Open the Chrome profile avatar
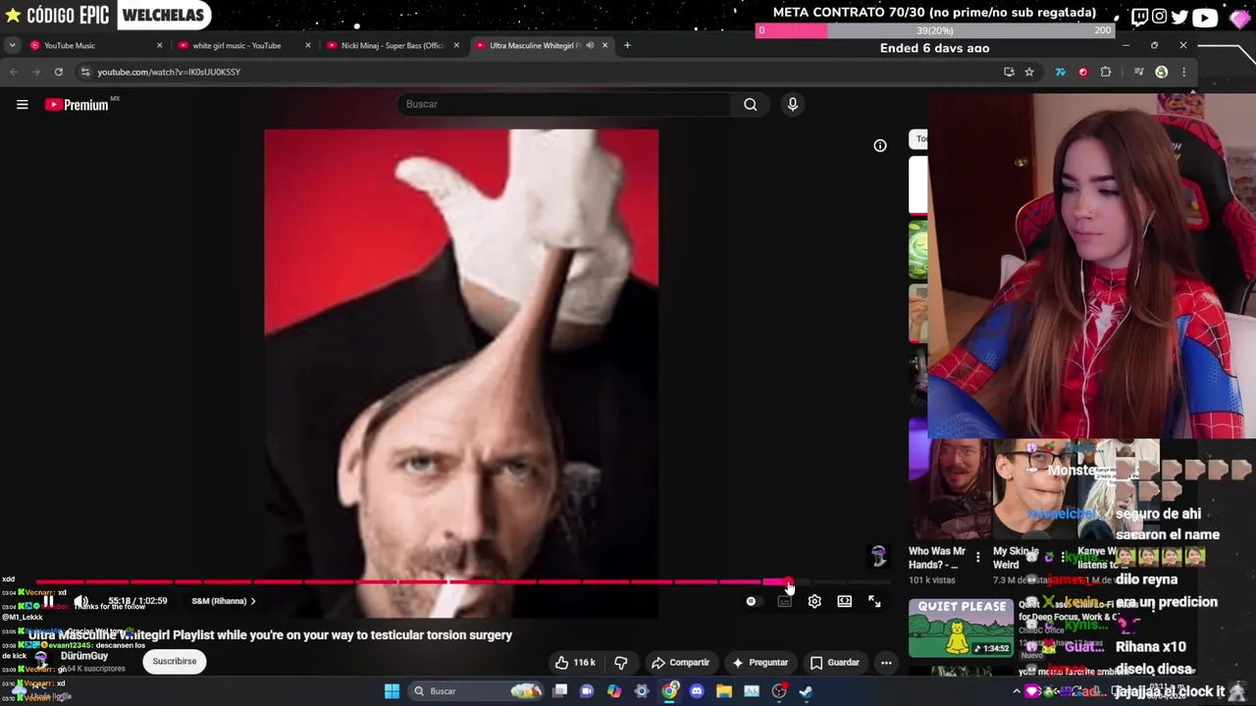The width and height of the screenshot is (1256, 706). coord(1162,72)
